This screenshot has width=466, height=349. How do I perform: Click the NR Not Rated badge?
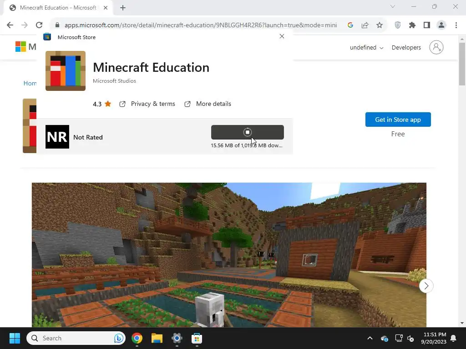pos(57,137)
